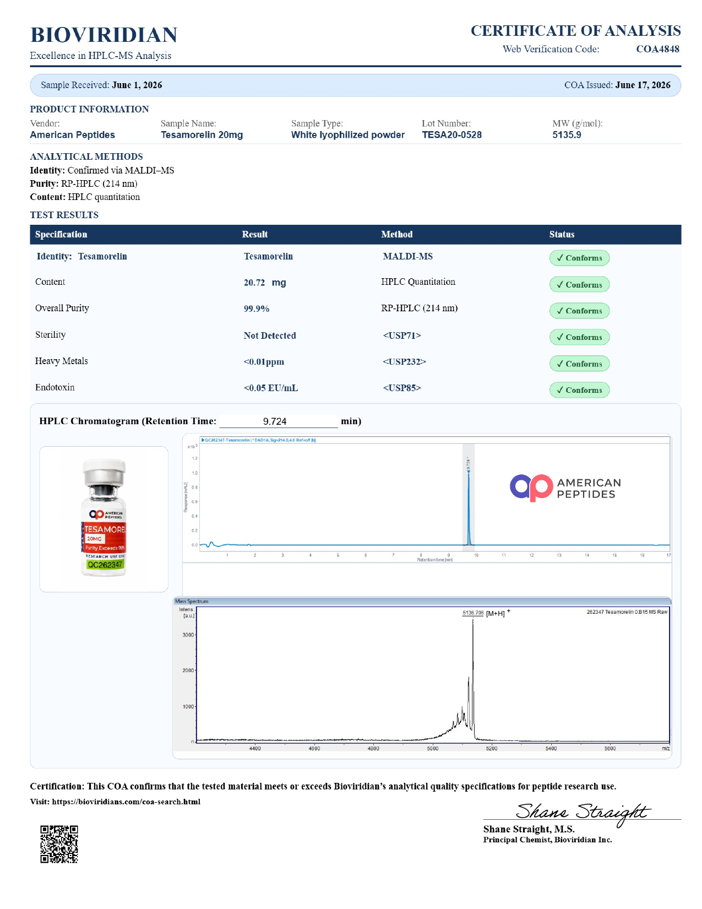702x909 pixels.
Task: Select the web verification code COA4848
Action: [657, 49]
